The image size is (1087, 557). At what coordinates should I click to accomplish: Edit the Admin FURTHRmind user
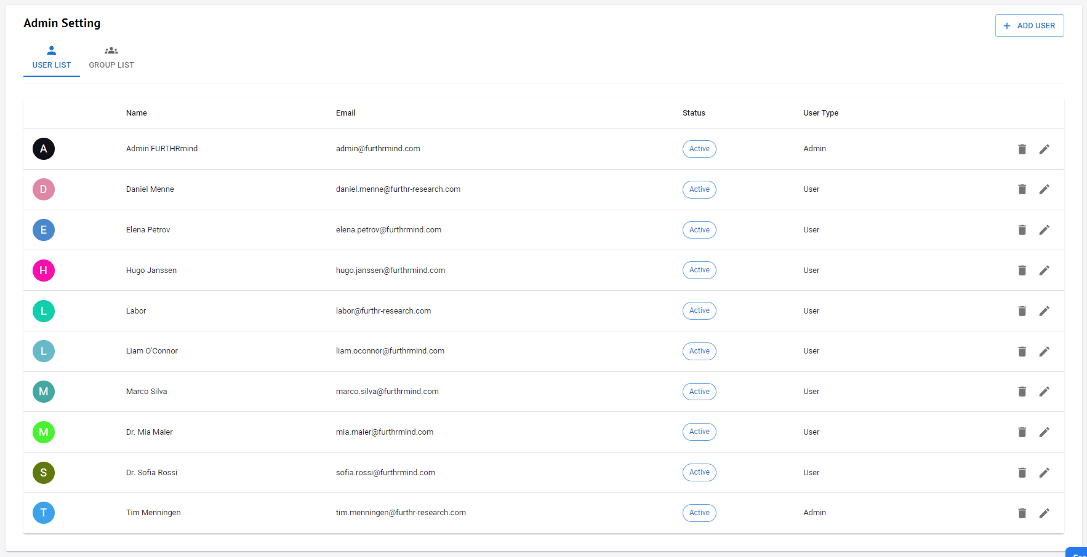(x=1045, y=149)
